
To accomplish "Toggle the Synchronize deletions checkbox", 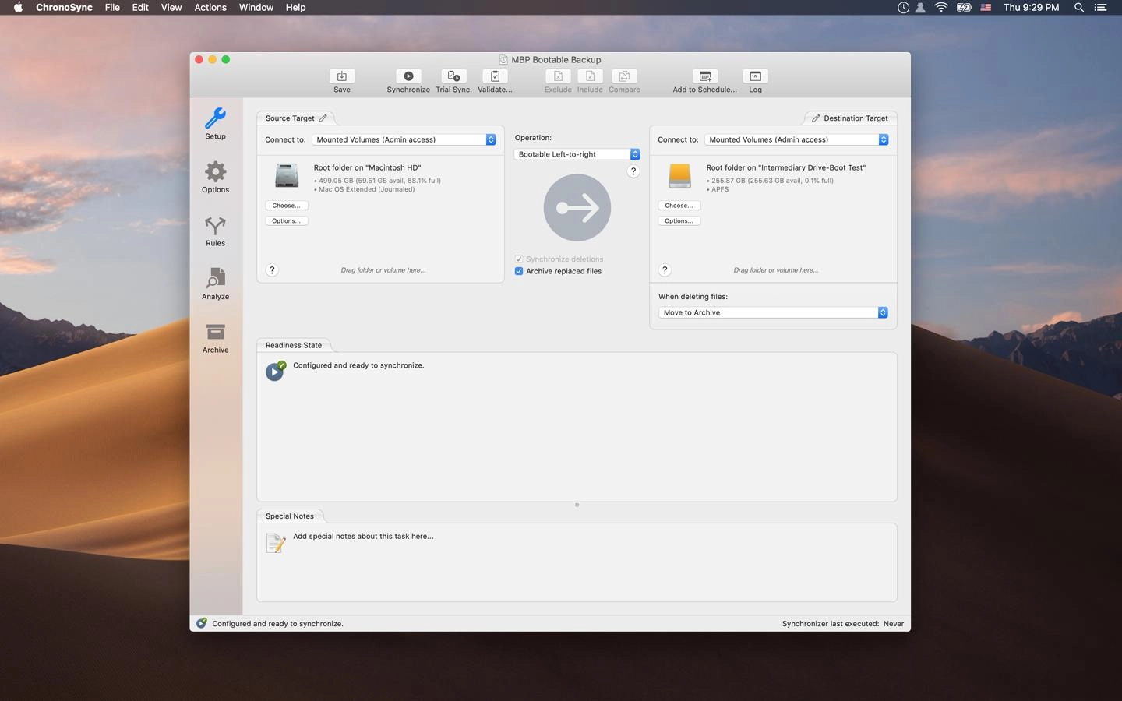I will (519, 259).
